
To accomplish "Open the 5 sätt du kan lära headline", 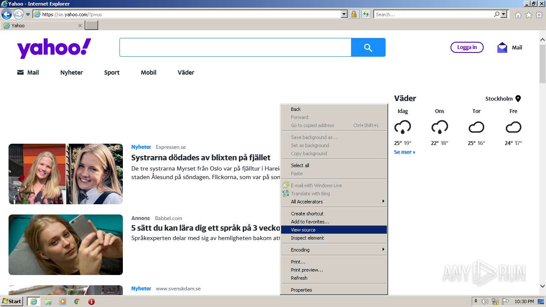I will coord(206,228).
